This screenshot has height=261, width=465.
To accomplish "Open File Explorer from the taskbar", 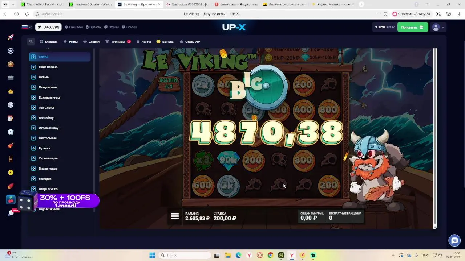I will (x=227, y=255).
